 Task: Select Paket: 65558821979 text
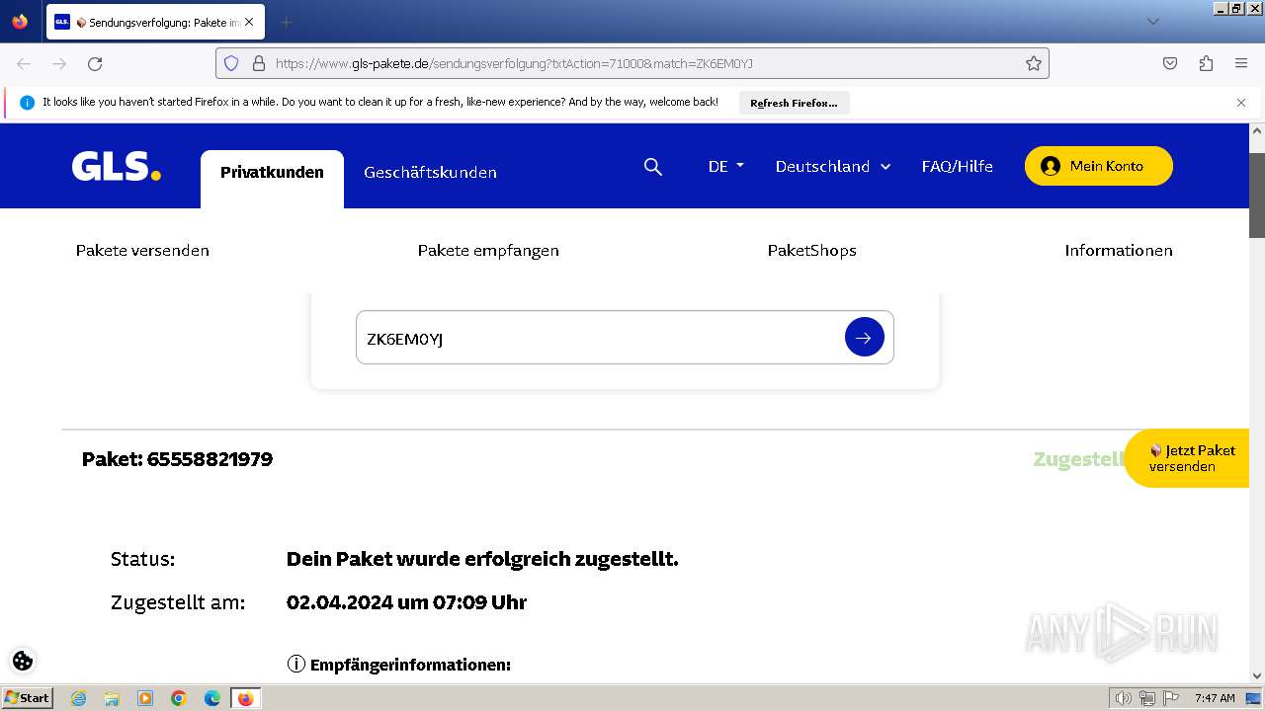tap(177, 459)
